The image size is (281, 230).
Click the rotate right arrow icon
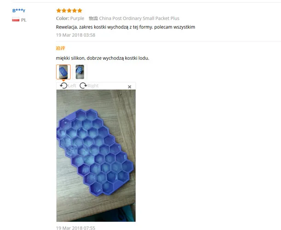(83, 86)
